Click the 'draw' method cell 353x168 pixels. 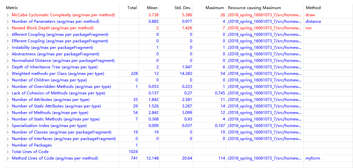(310, 15)
